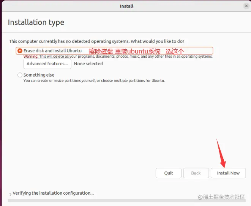
Task: Click the None selected status text
Action: coord(88,64)
